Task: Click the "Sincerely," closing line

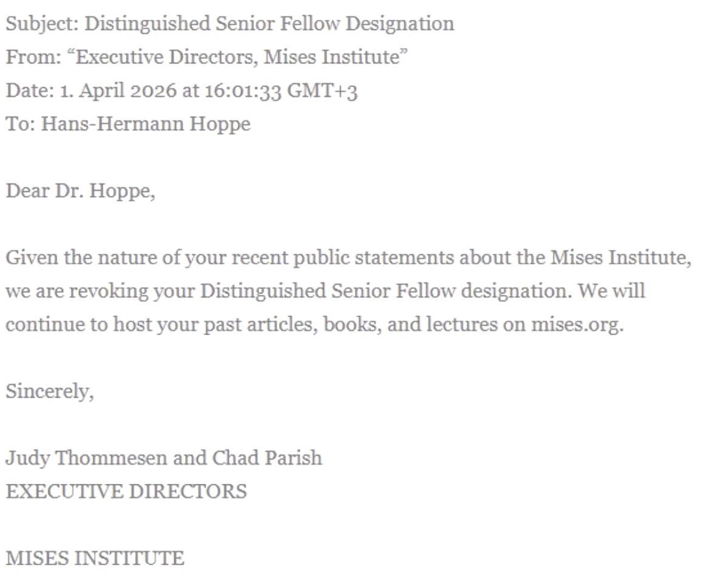Action: [50, 391]
